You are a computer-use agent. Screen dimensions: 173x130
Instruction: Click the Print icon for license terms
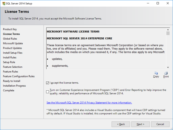pyautogui.click(x=166, y=73)
